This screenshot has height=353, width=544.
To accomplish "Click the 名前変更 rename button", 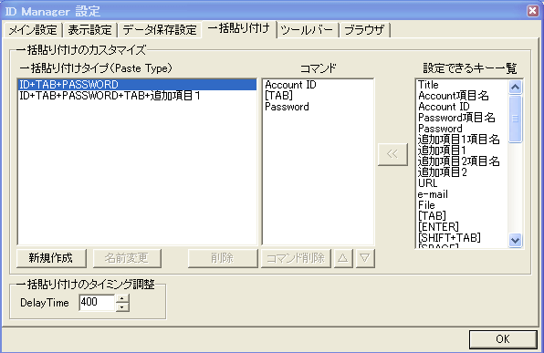I will [127, 258].
